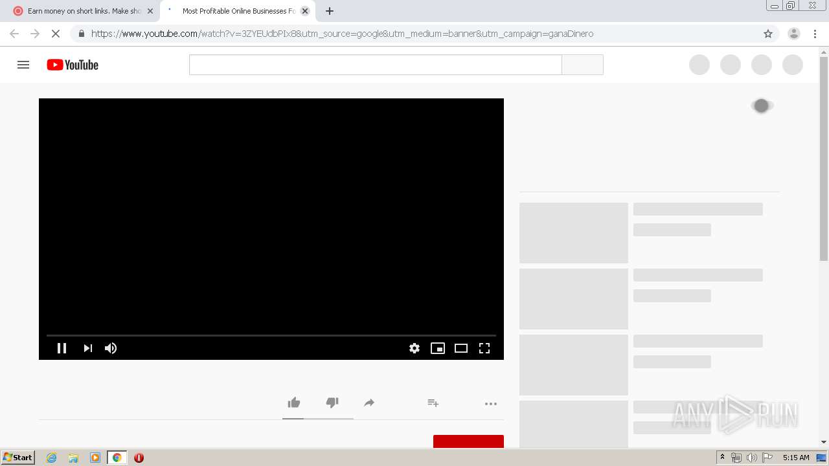Open Windows Media Player in taskbar
This screenshot has width=829, height=466.
click(x=95, y=458)
